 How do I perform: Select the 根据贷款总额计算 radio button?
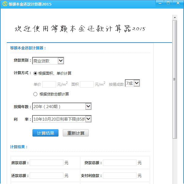pos(35,94)
